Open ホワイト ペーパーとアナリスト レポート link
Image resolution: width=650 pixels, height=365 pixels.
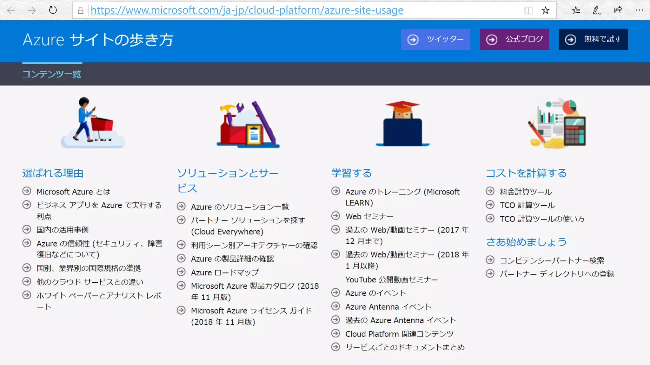99,301
